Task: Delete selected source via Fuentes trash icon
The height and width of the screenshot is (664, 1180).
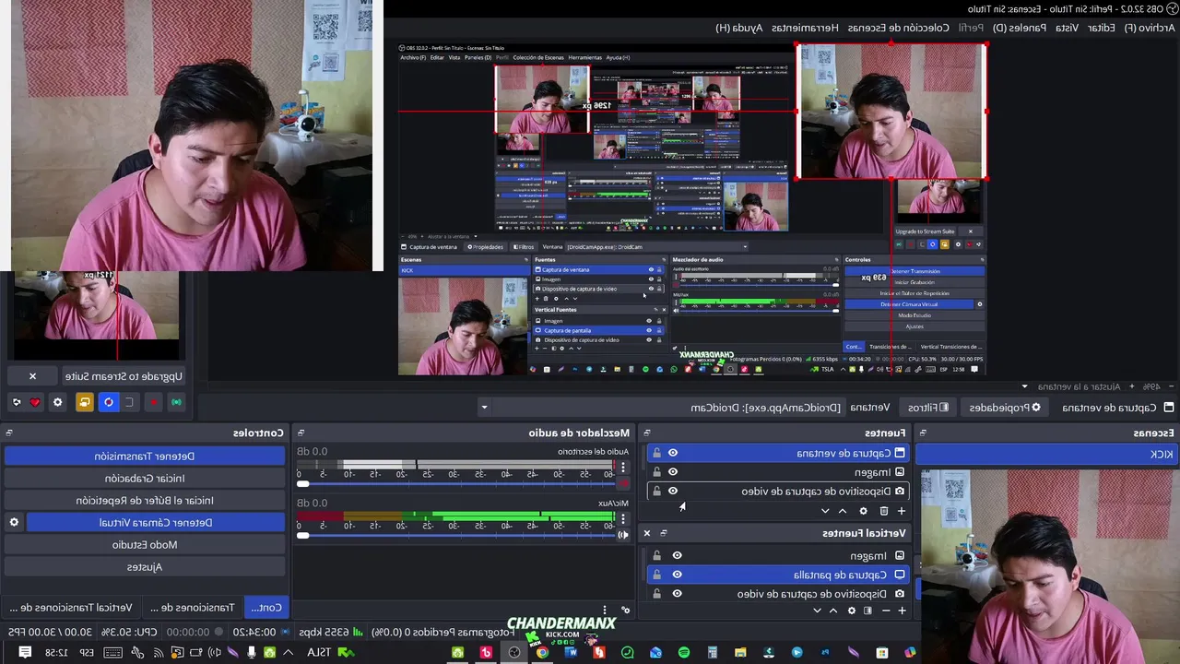Action: (884, 511)
